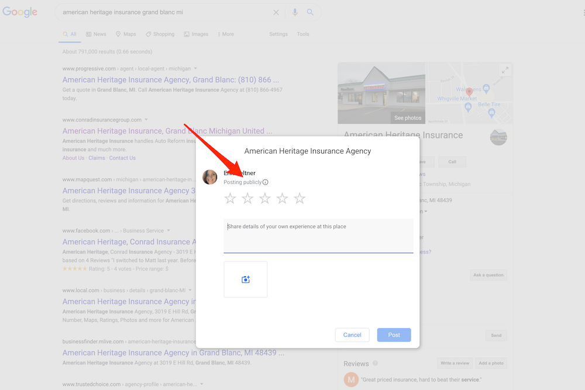Screen dimensions: 585x390
Task: Click the Ask a question button
Action: click(488, 275)
